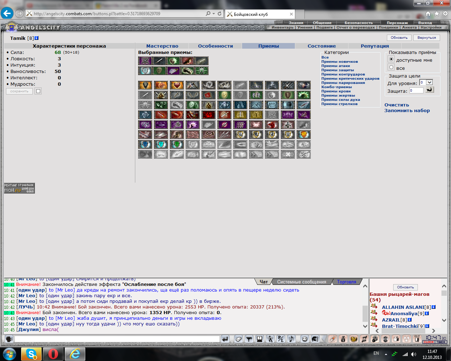Screen dimensions: 451x361
Task: Filter by 'Приемы атаки' category
Action: click(335, 66)
